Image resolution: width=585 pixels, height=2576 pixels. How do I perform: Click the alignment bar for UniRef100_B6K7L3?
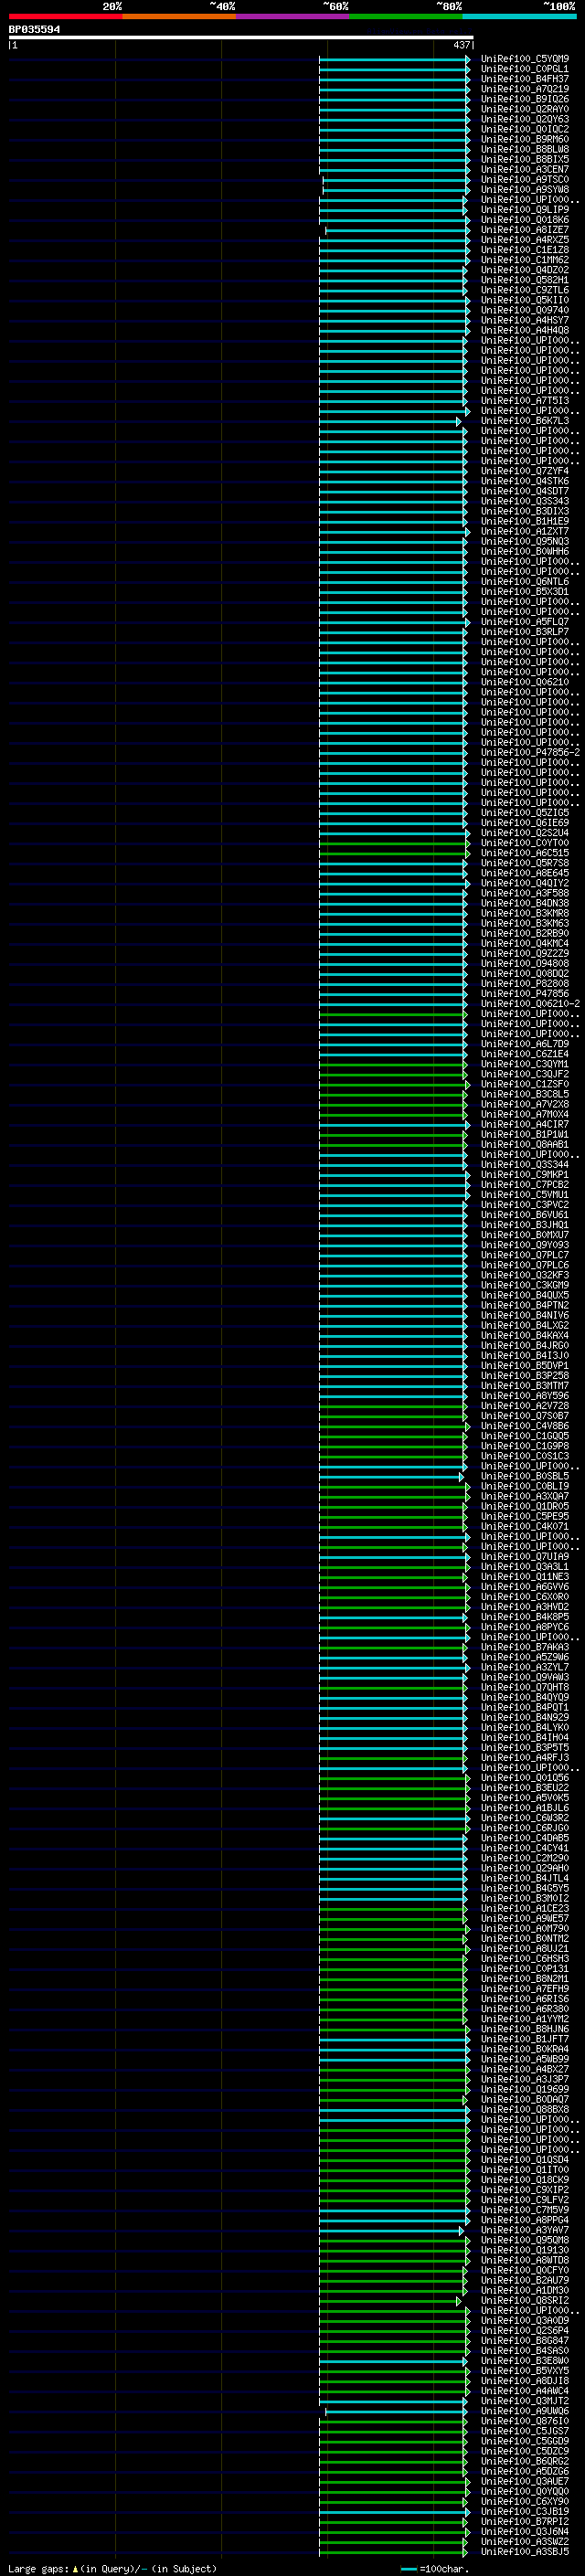click(390, 421)
